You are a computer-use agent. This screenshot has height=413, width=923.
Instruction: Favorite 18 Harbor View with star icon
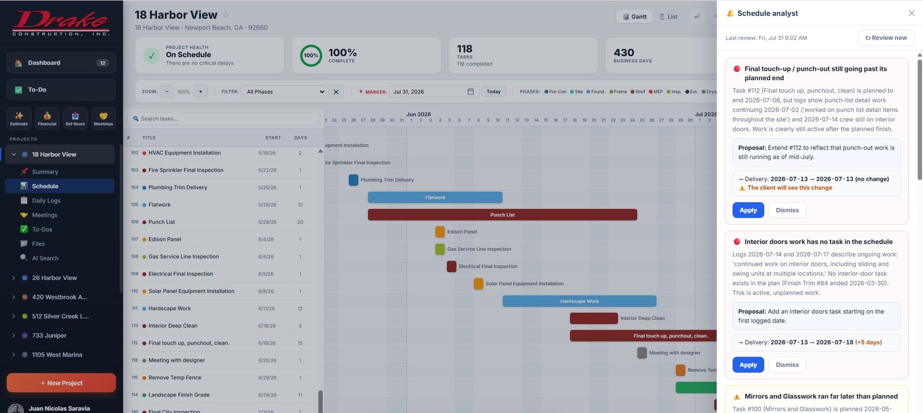226,15
